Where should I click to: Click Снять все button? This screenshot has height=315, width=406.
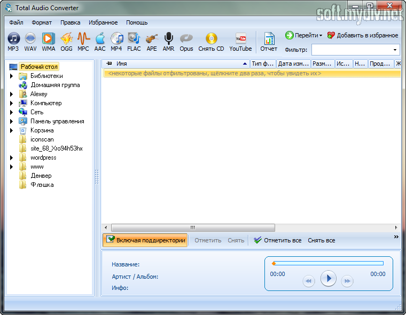[x=322, y=240]
